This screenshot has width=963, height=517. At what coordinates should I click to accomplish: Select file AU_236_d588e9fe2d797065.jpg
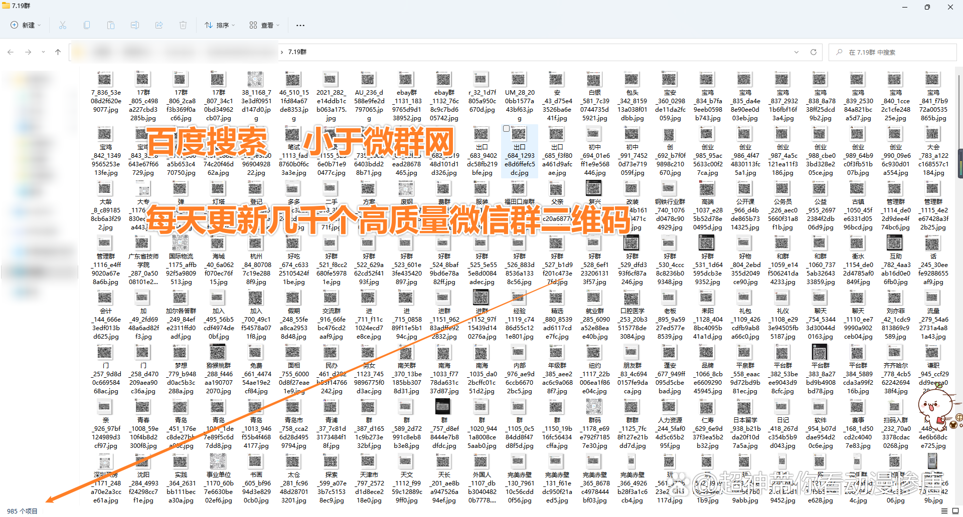point(369,97)
